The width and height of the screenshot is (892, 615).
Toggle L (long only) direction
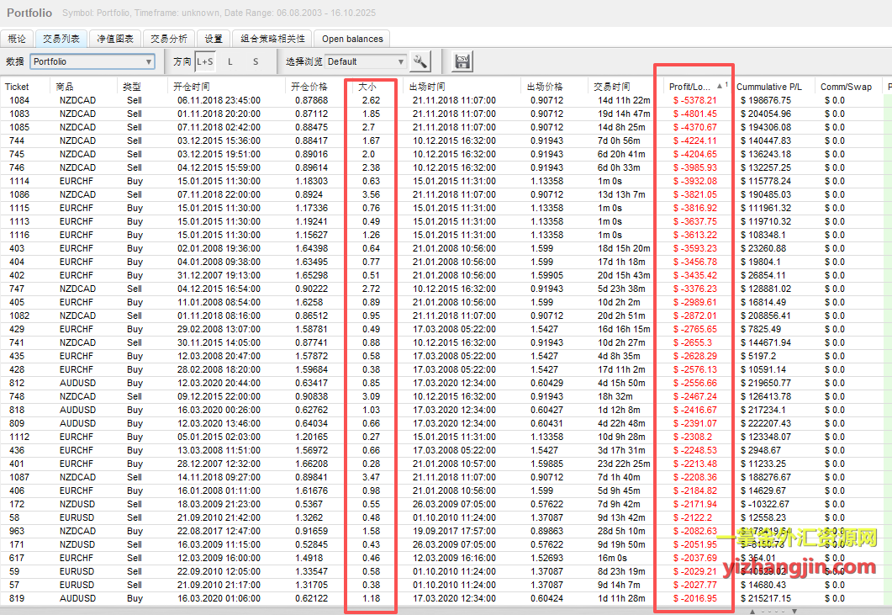(230, 61)
